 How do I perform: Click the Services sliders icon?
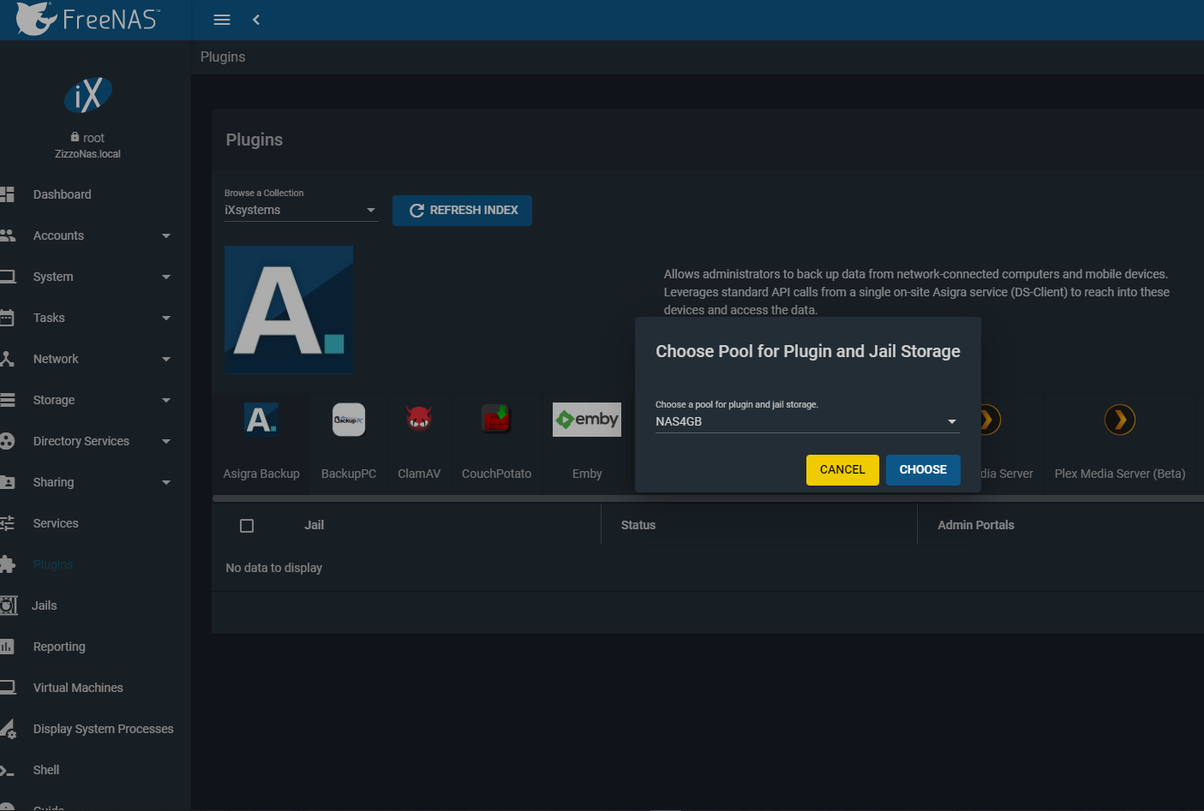[8, 523]
